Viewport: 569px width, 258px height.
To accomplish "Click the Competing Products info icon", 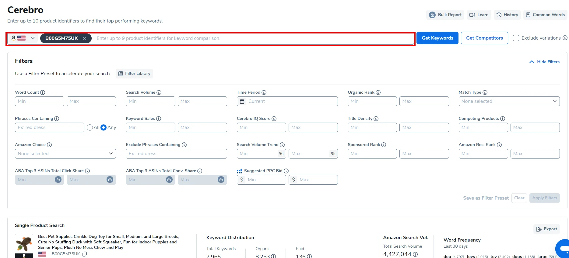I will pyautogui.click(x=503, y=119).
